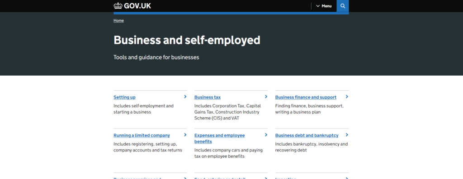The width and height of the screenshot is (463, 179).
Task: Click the GOV.UK header text
Action: click(x=137, y=6)
